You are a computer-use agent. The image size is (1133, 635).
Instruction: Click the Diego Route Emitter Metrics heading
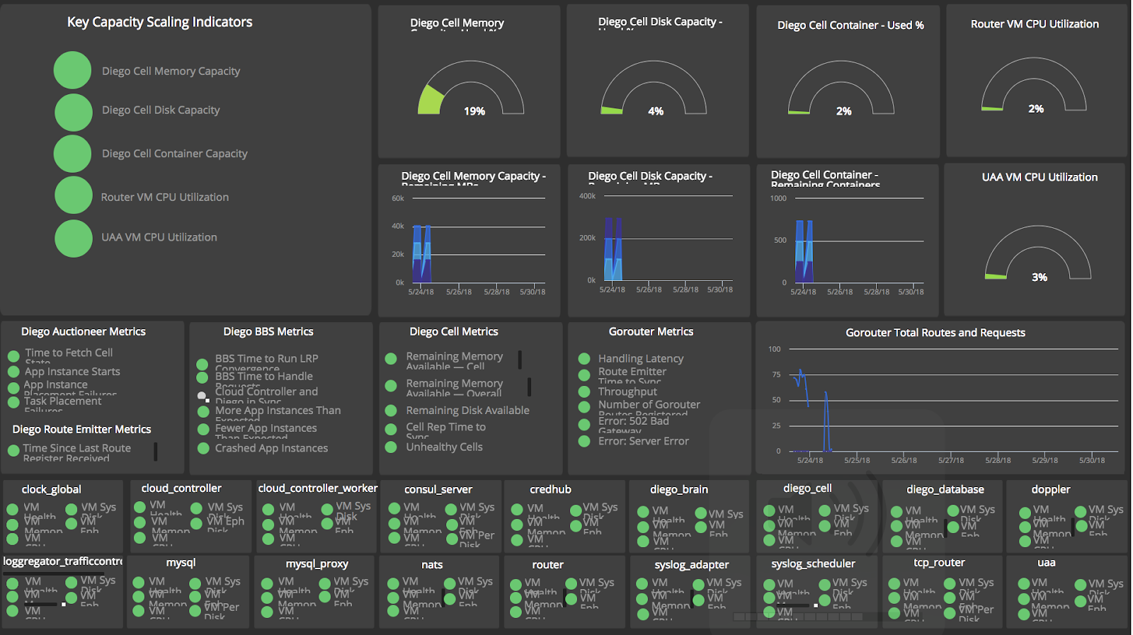pos(81,429)
